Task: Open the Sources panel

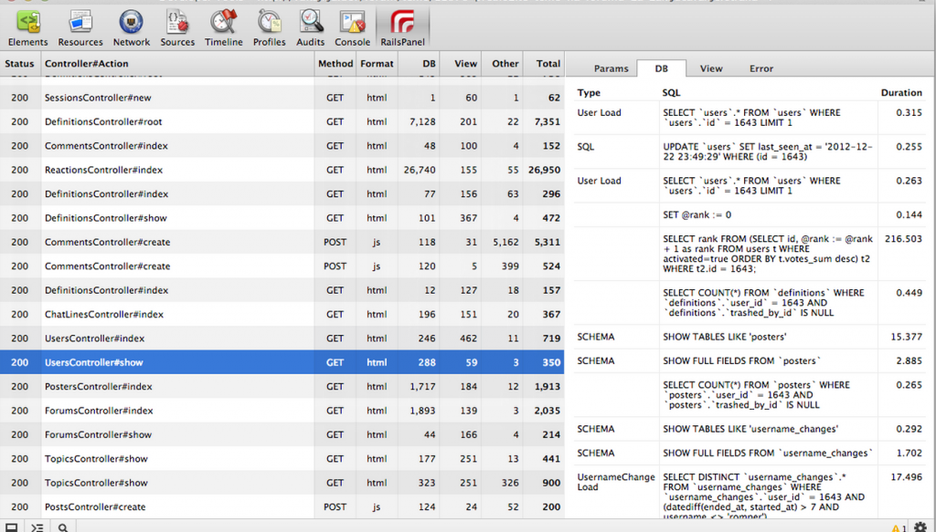Action: click(177, 27)
